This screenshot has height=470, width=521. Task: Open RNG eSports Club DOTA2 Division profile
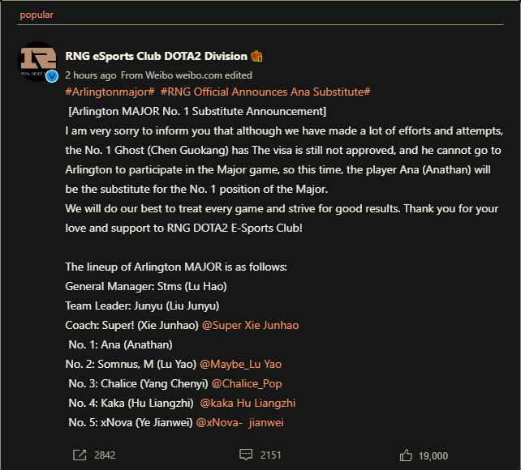(157, 56)
